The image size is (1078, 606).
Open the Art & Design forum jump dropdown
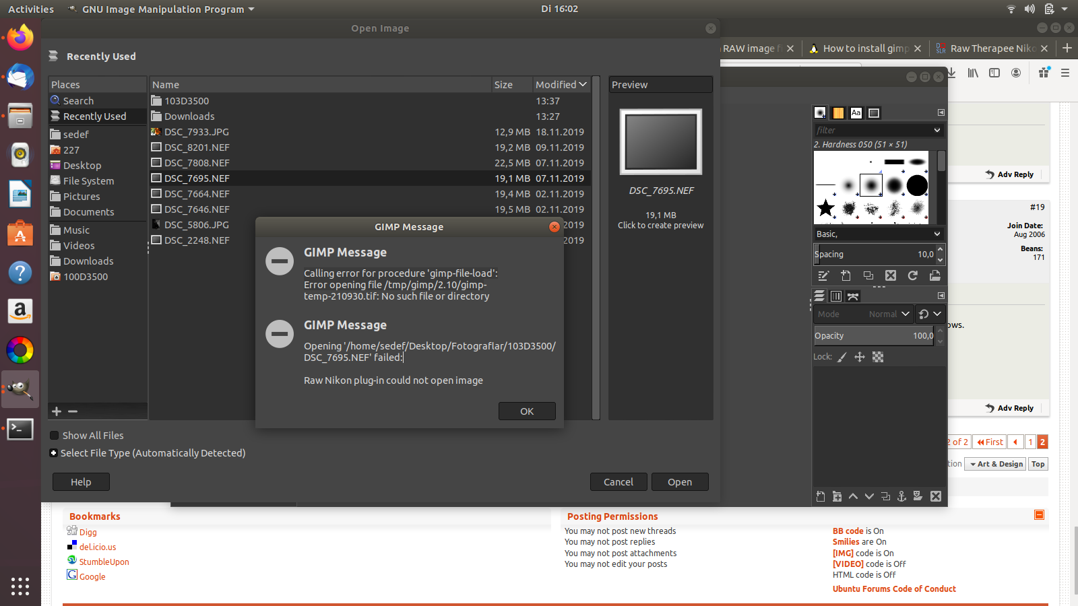coord(996,464)
